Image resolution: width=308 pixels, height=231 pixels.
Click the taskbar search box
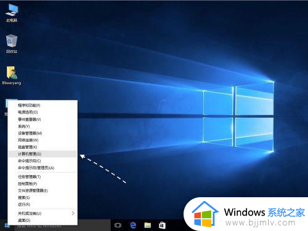[x=63, y=225]
